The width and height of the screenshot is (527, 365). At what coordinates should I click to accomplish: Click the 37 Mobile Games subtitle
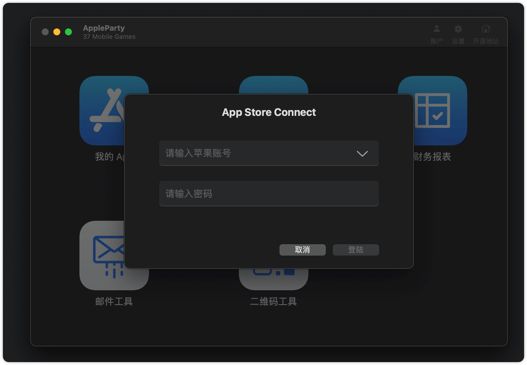(109, 37)
